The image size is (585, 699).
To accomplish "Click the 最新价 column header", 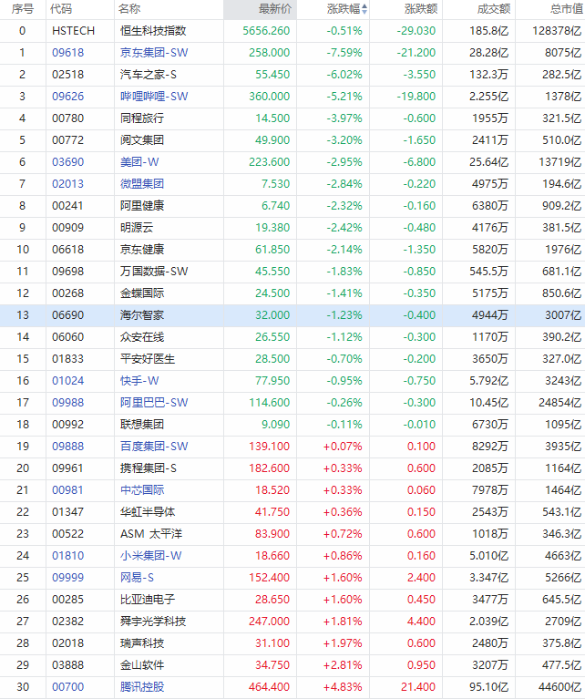I will [274, 9].
